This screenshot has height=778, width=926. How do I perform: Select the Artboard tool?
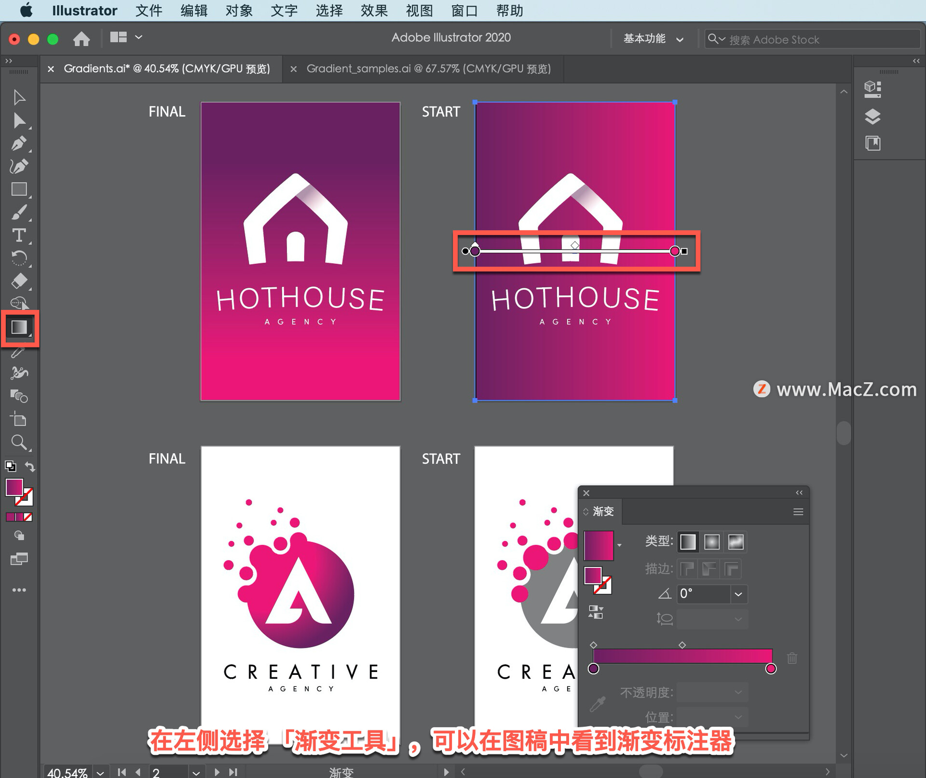[19, 419]
